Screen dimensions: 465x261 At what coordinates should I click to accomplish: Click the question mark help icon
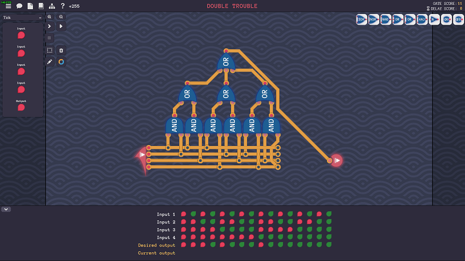pyautogui.click(x=62, y=6)
